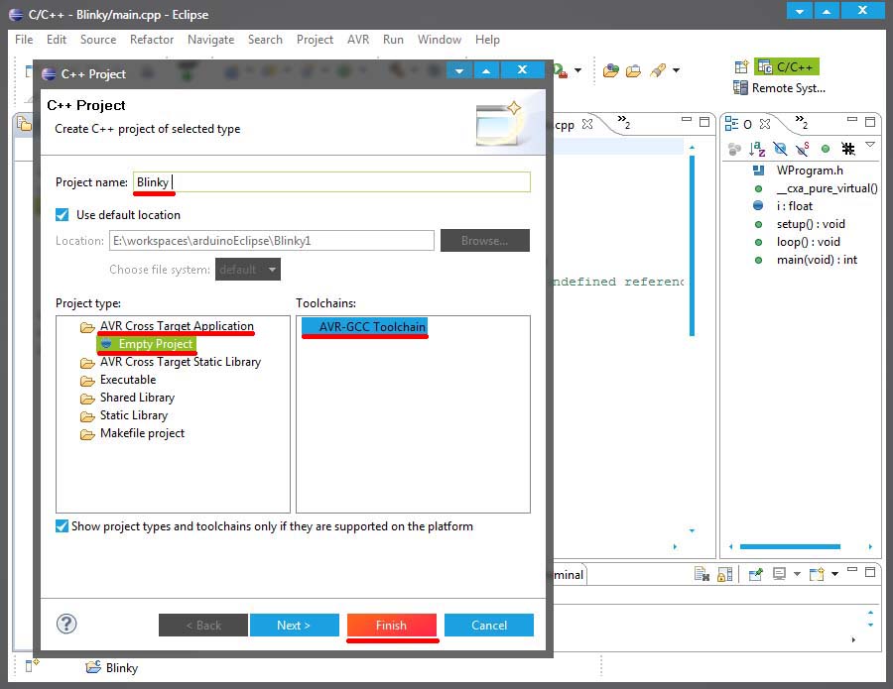Open the run external tools dropdown arrow
Screen dimensions: 893x689
pos(577,70)
